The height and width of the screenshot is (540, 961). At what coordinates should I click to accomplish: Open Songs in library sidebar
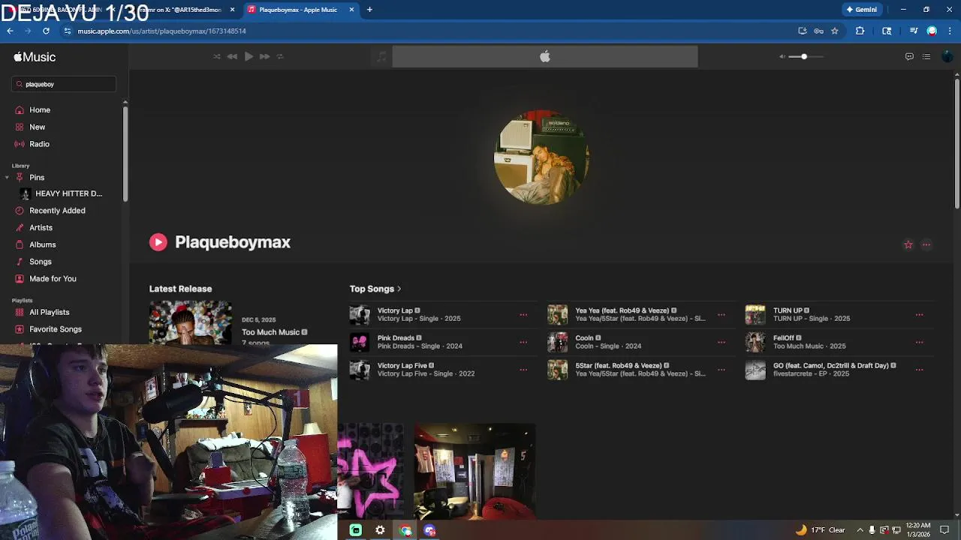point(41,262)
